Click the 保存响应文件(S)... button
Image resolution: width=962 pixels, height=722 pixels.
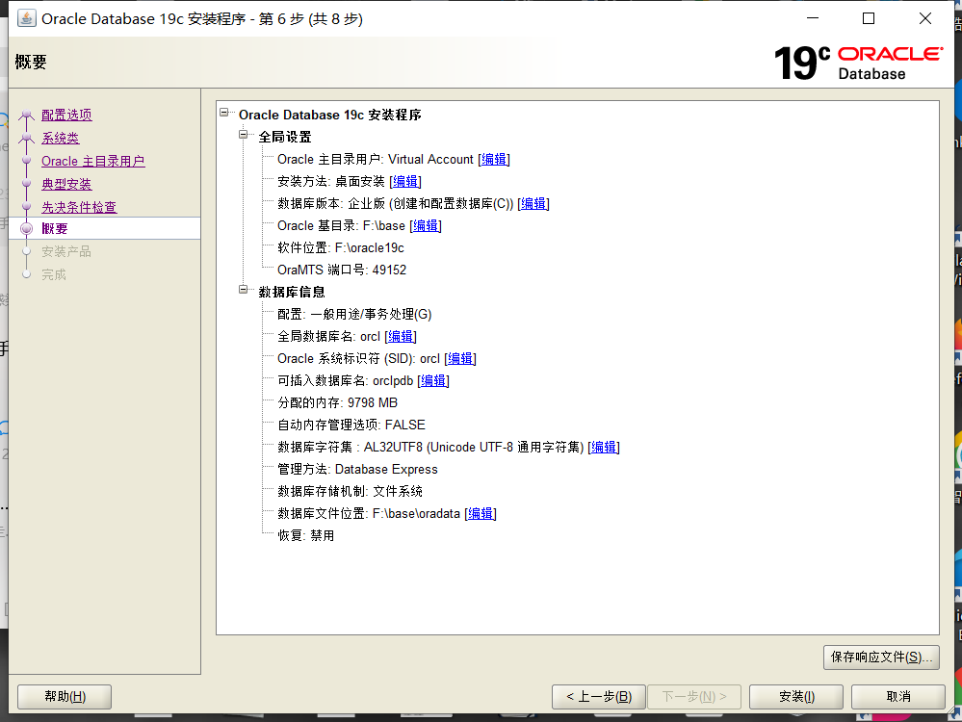[x=881, y=657]
